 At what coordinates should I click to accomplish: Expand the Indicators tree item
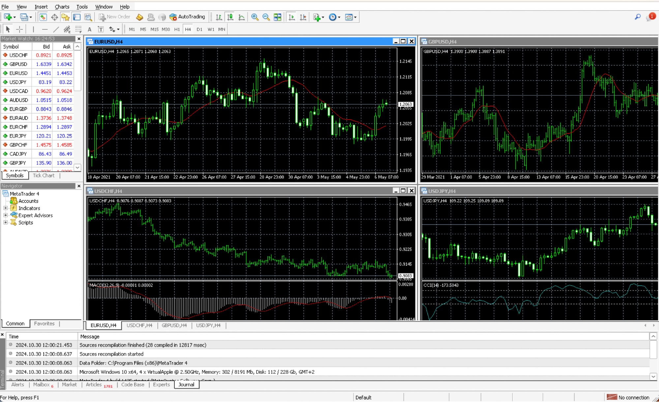click(6, 208)
